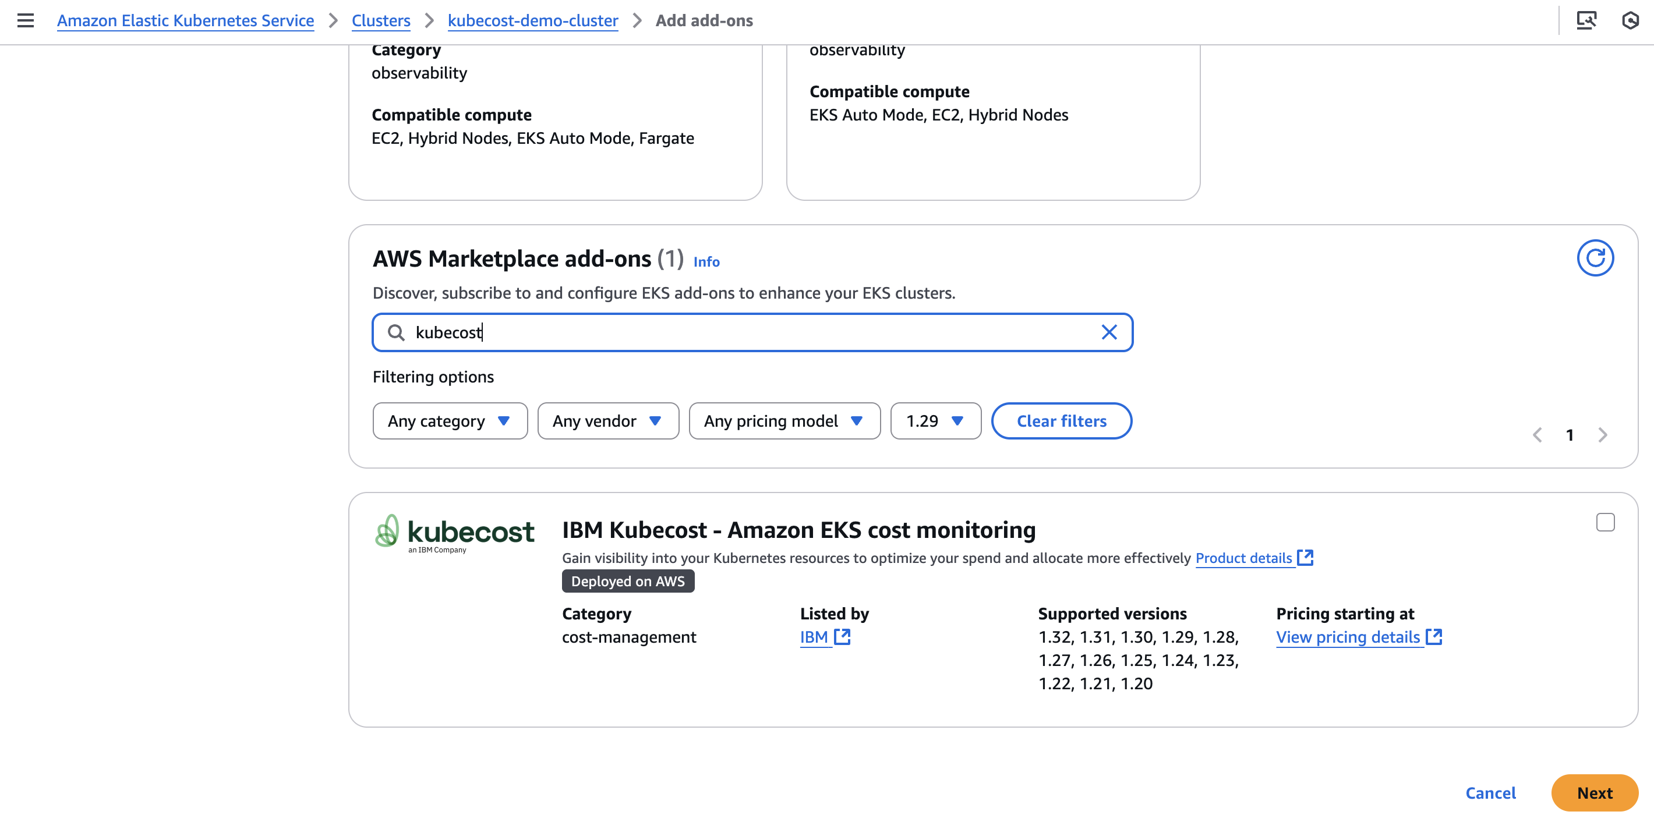Click the Add add-ons breadcrumb text
The width and height of the screenshot is (1654, 822).
[704, 20]
